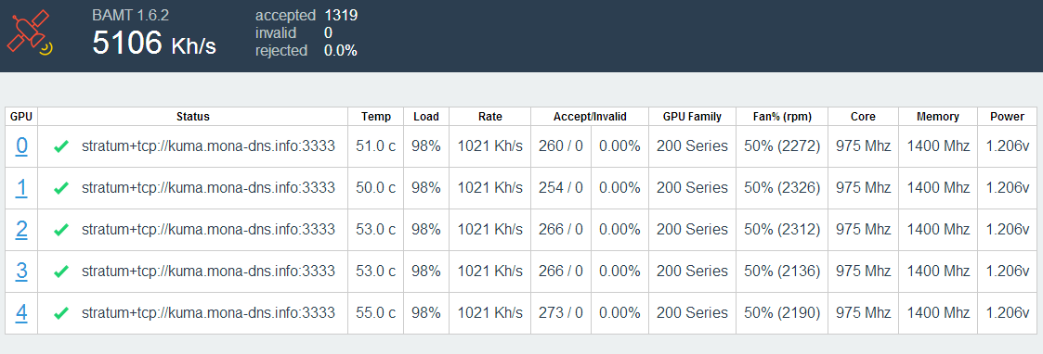
Task: Click the green checkmark for GPU 1
Action: tap(61, 189)
